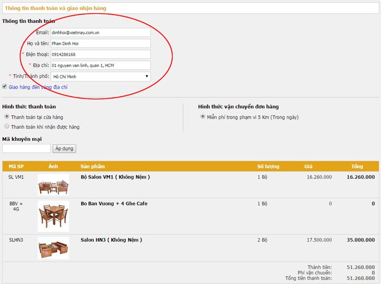Open the Tỉnh/Thành phố dropdown
381x284 pixels.
click(101, 77)
